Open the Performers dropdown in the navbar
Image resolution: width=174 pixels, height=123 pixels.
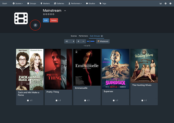coord(75,4)
